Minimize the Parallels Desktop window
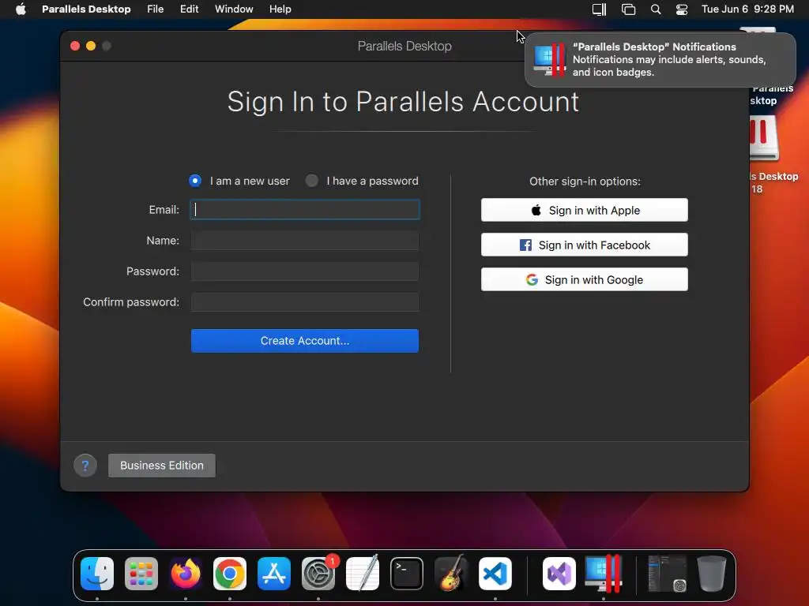Image resolution: width=809 pixels, height=606 pixels. 91,46
